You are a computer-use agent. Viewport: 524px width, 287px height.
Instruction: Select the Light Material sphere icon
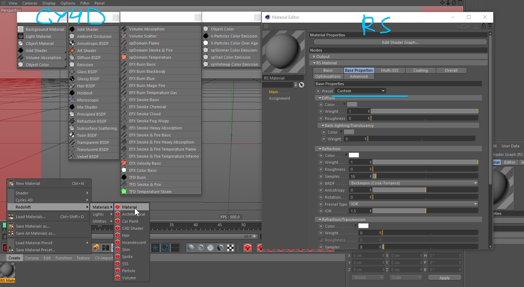pyautogui.click(x=21, y=36)
